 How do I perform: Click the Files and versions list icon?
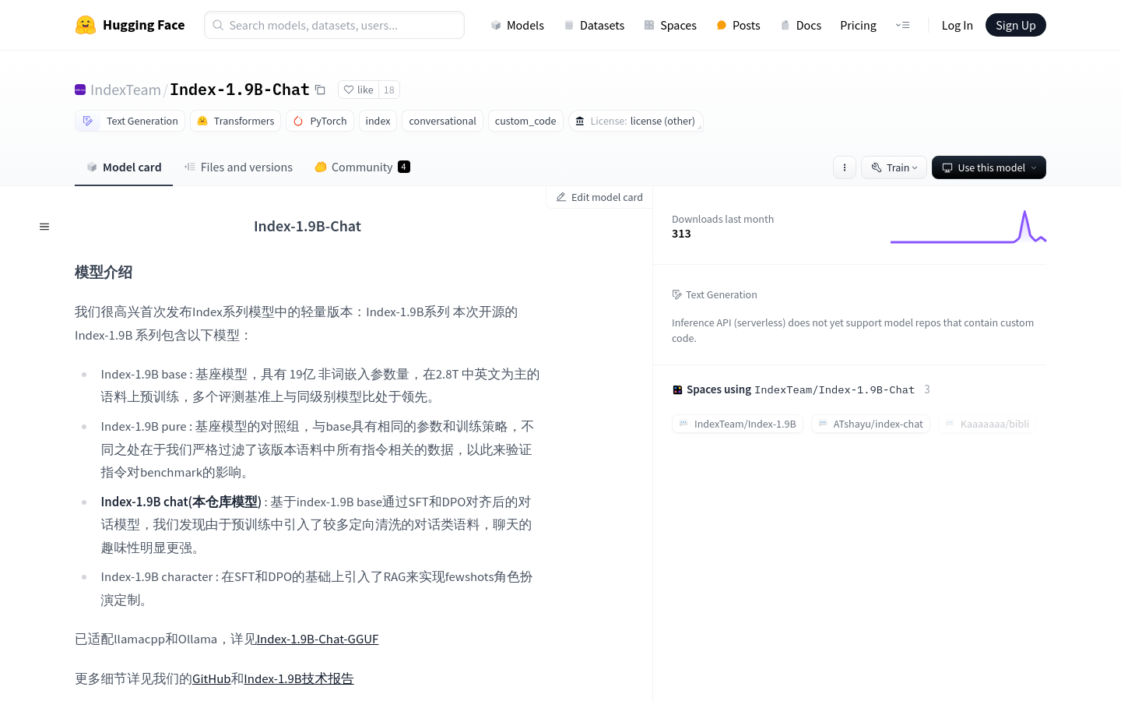click(190, 167)
